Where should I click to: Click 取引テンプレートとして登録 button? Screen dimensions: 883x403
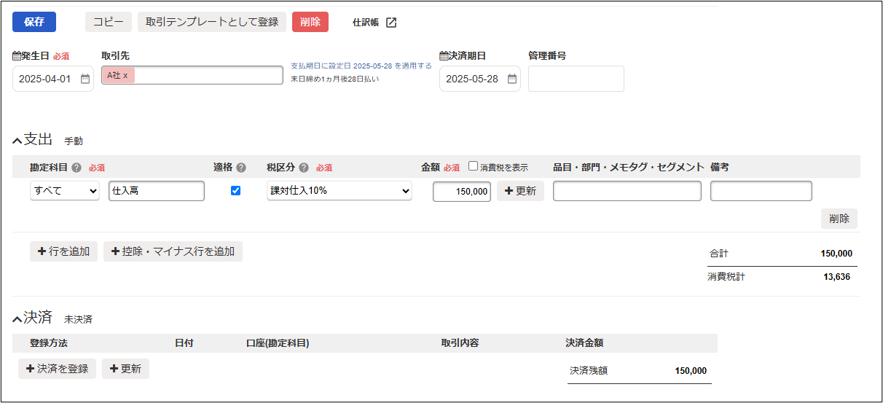211,22
